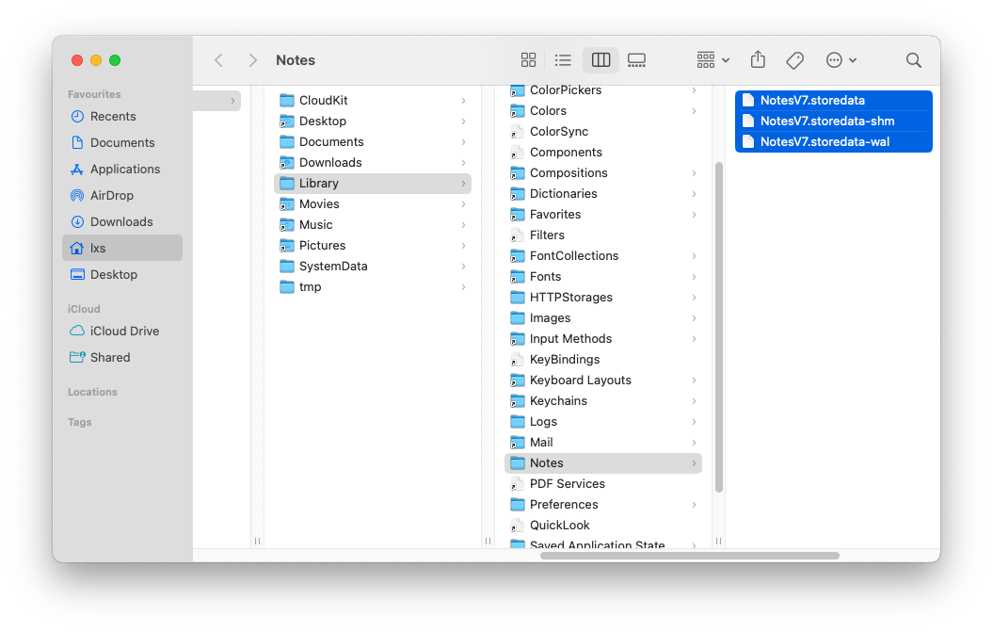Select the Shared sidebar item
The width and height of the screenshot is (993, 632).
tap(110, 358)
